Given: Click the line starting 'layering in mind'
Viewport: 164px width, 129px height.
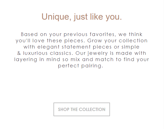Looking at the screenshot, I should [82, 59].
